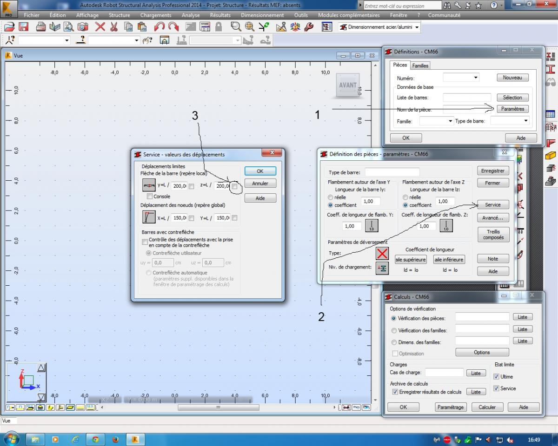Screen dimensions: 558x446
Task: Click the bar deflection icon beside y=L
Action: point(149,185)
